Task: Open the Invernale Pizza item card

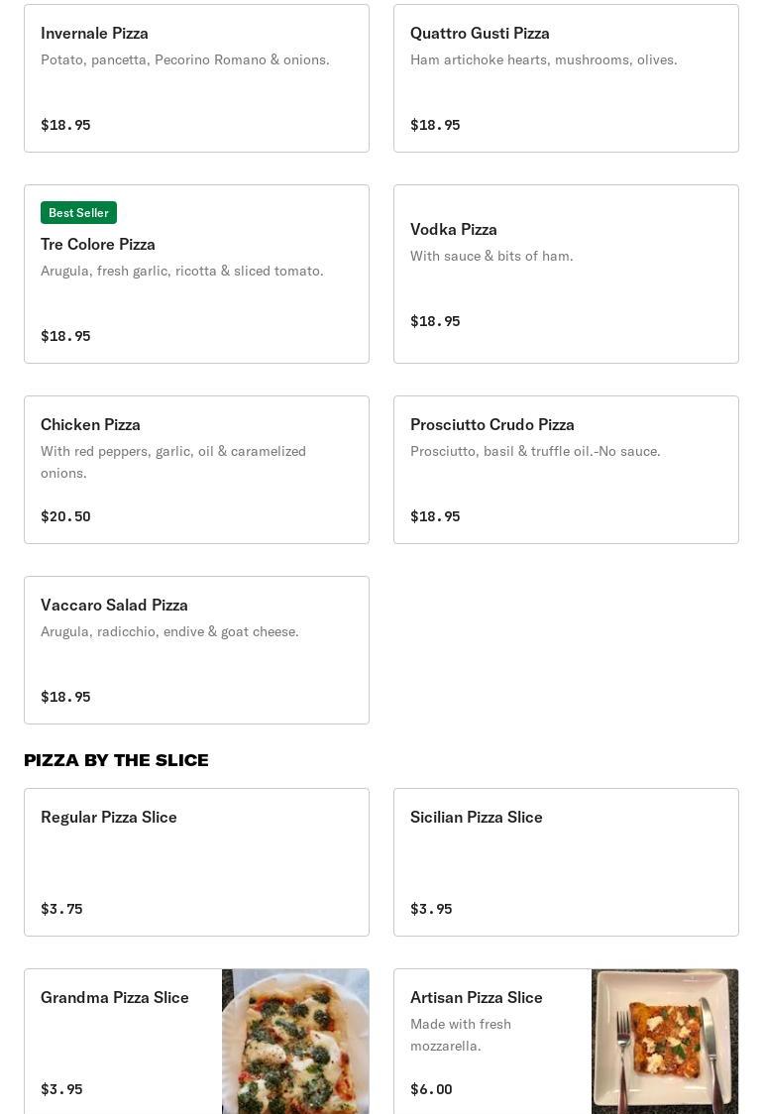Action: coord(196,79)
